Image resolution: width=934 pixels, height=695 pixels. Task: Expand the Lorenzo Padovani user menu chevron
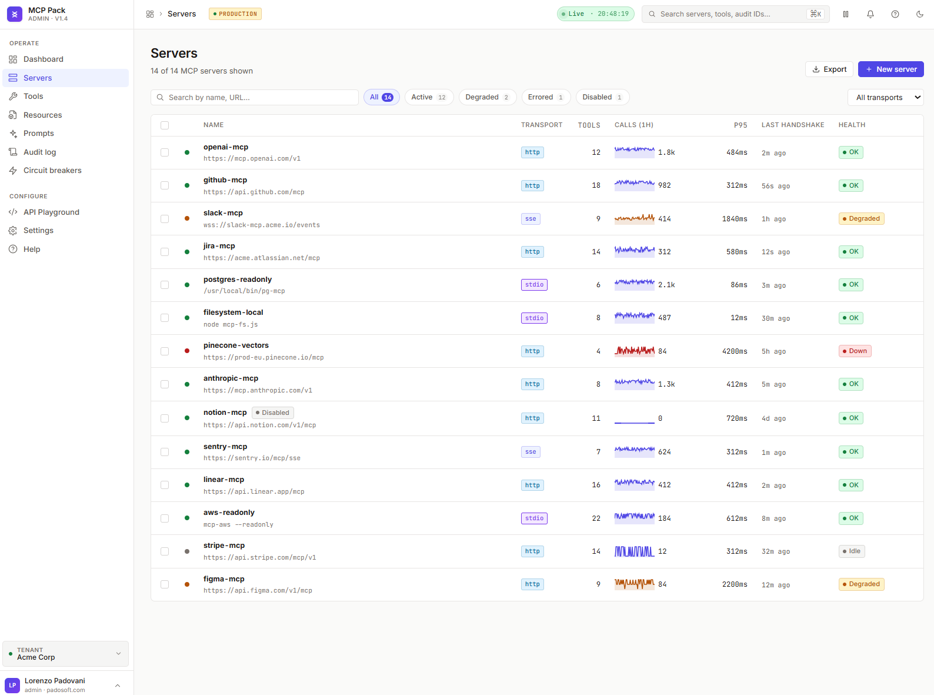tap(118, 686)
